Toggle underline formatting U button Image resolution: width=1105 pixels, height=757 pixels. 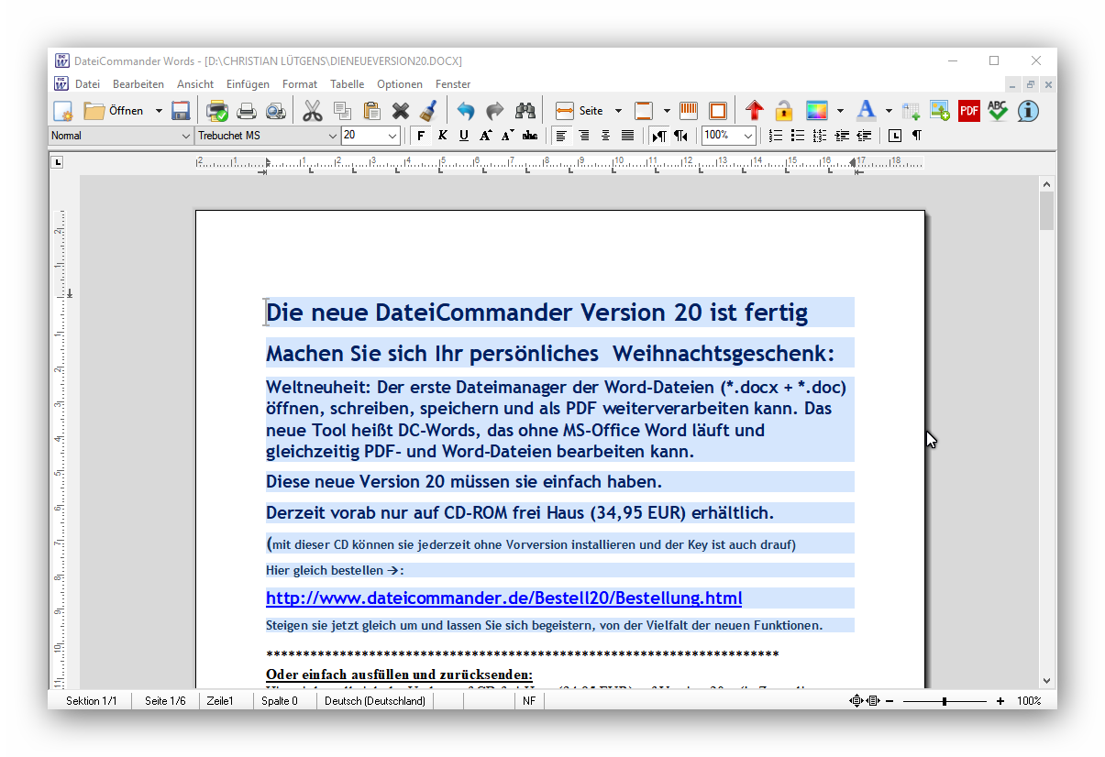tap(464, 136)
